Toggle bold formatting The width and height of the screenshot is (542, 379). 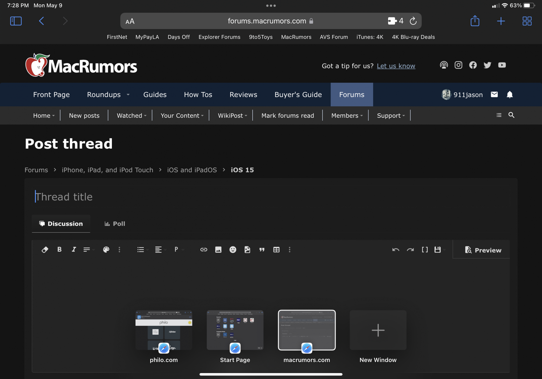(59, 250)
